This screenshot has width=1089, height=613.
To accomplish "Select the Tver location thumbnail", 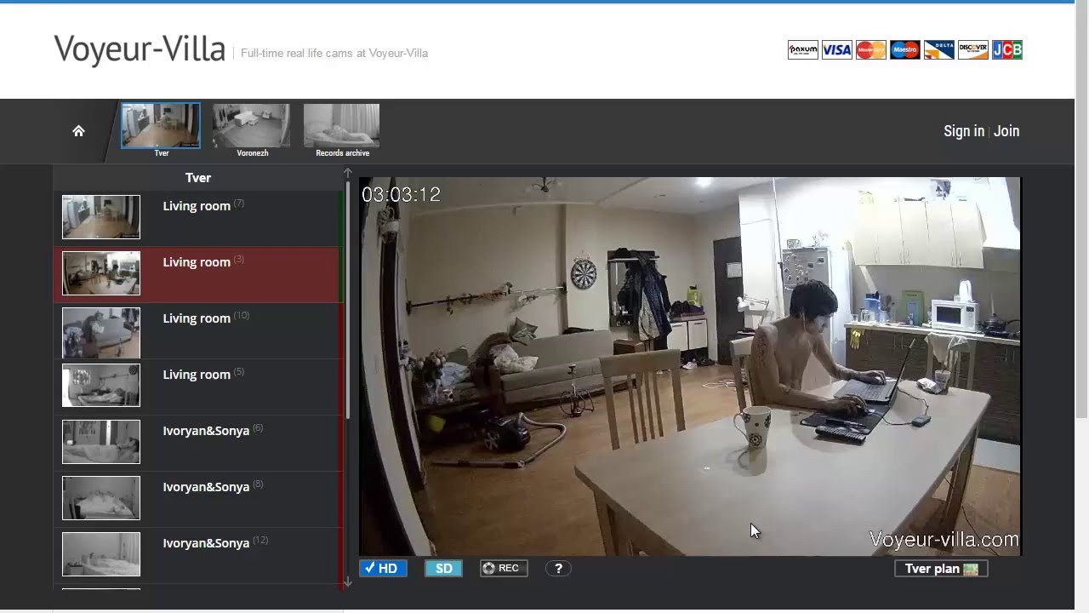I will 161,126.
